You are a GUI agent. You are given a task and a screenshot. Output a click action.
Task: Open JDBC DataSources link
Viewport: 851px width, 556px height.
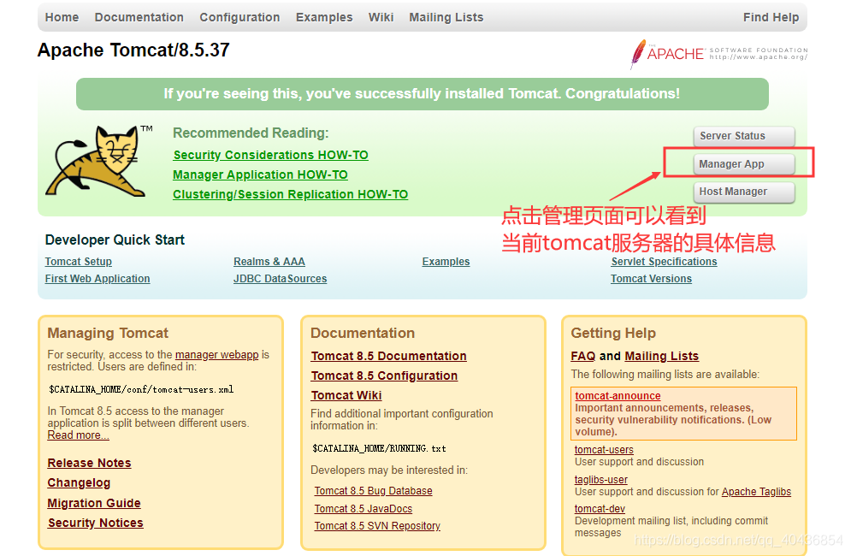[x=280, y=279]
